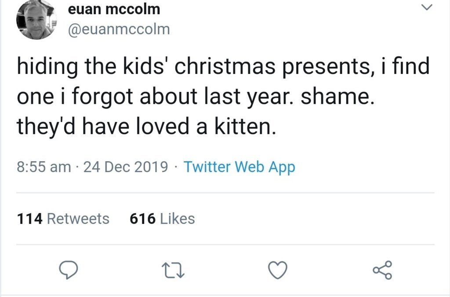Retweet this tweet using the arrows icon

coord(173,270)
